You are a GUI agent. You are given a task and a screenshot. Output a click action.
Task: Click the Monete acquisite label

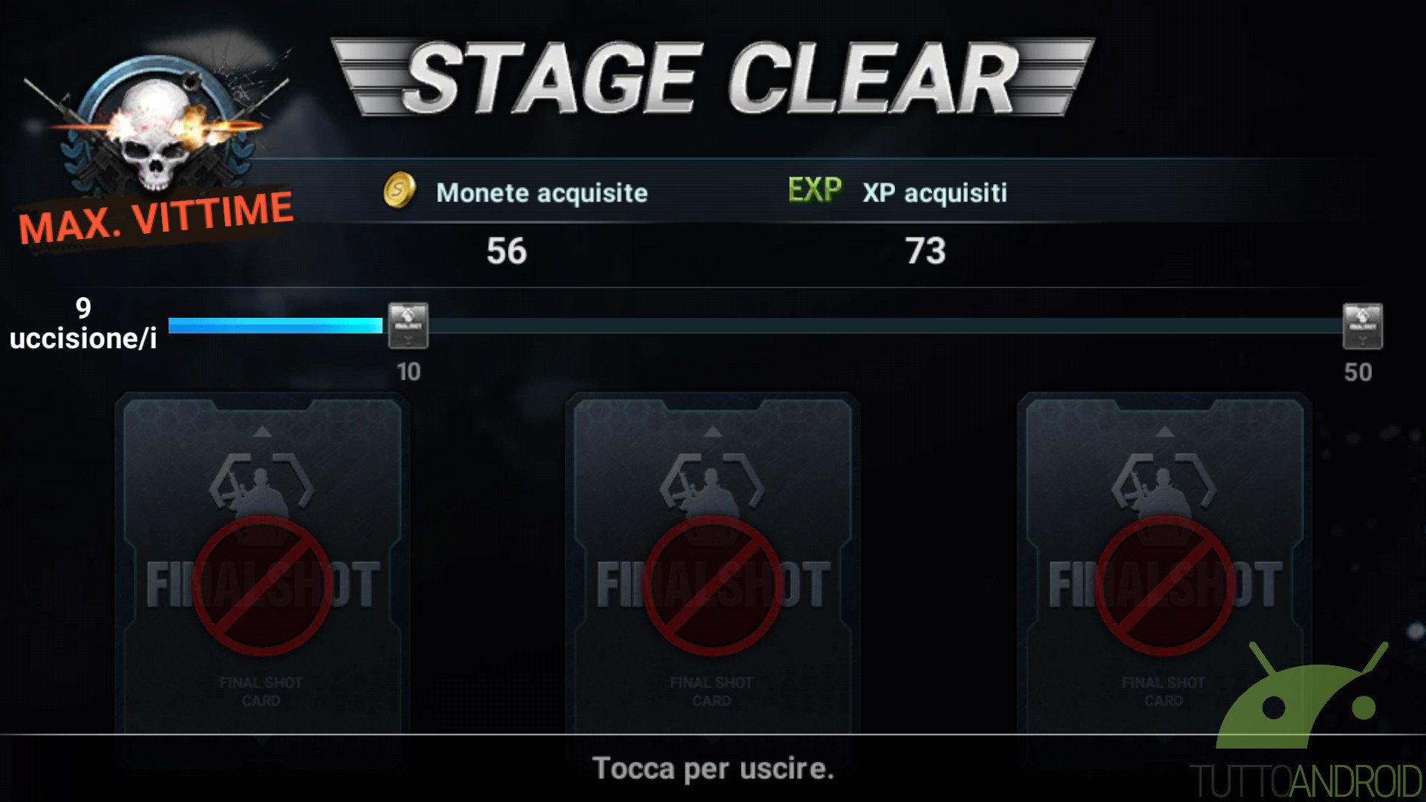pos(542,193)
